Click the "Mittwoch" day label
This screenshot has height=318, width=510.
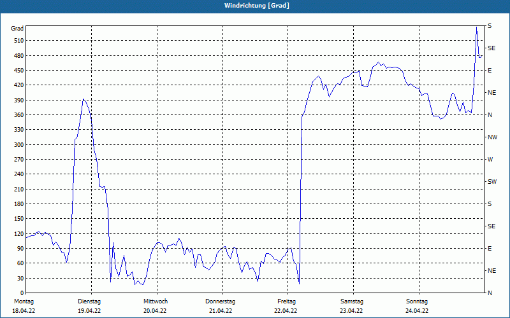[156, 301]
